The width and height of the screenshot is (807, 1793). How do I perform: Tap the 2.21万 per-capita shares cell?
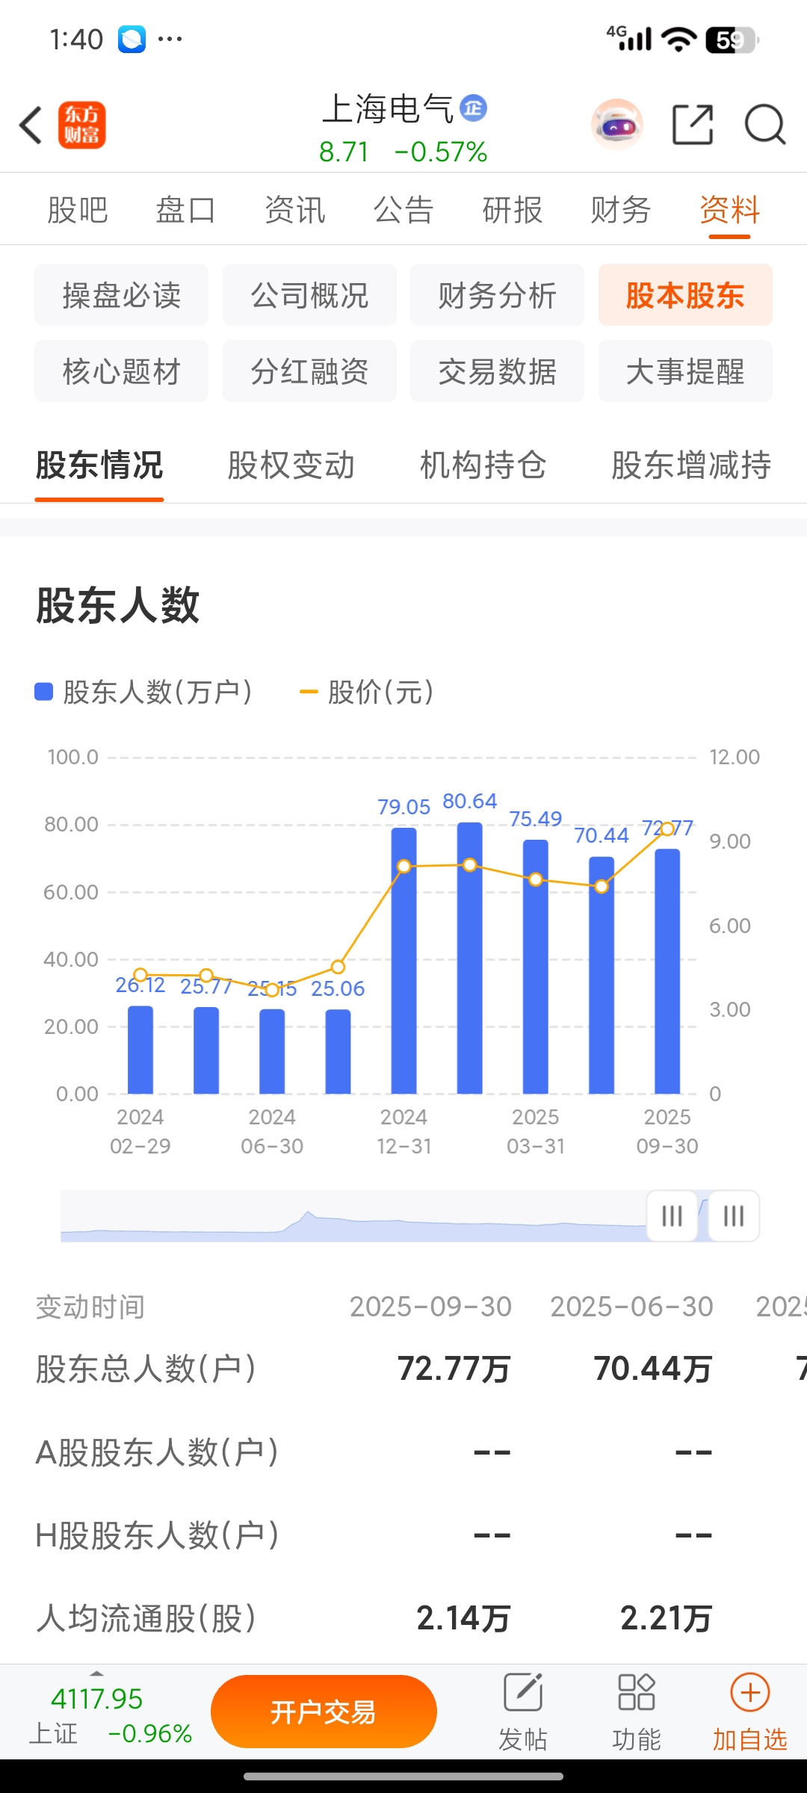(x=666, y=1618)
